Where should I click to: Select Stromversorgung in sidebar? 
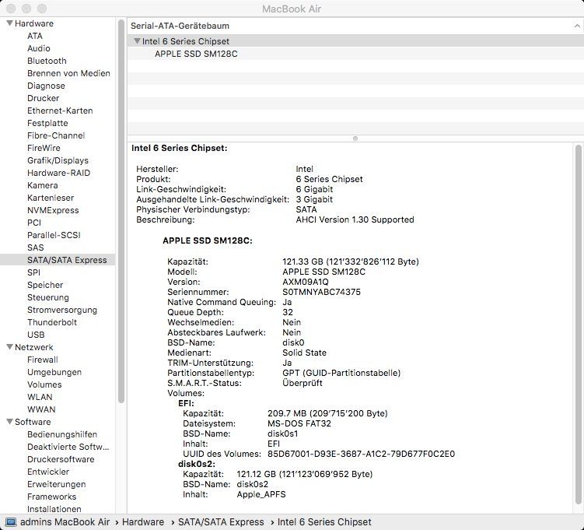(62, 310)
